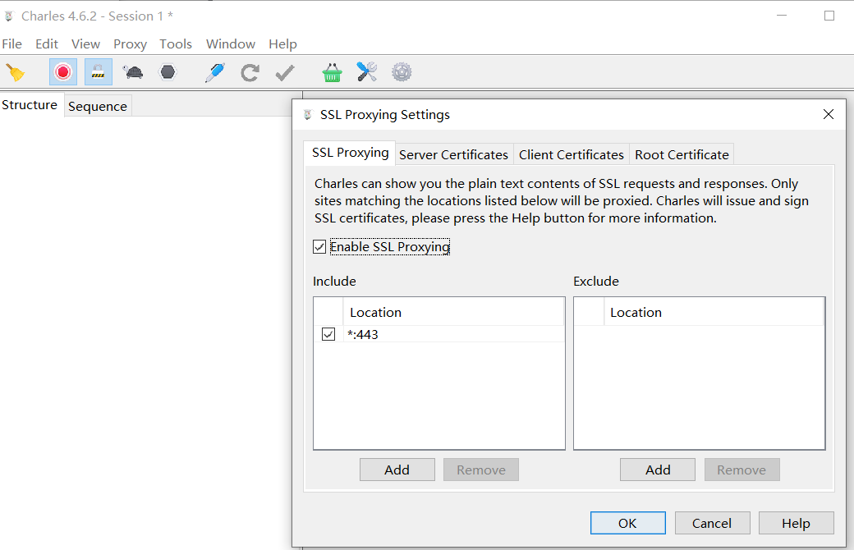This screenshot has width=854, height=550.
Task: Toggle SSL proxying padlock icon in toolbar
Action: [98, 72]
